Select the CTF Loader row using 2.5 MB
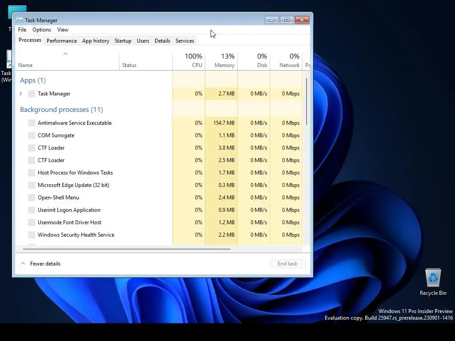Viewport: 455px width, 341px height. (x=159, y=160)
